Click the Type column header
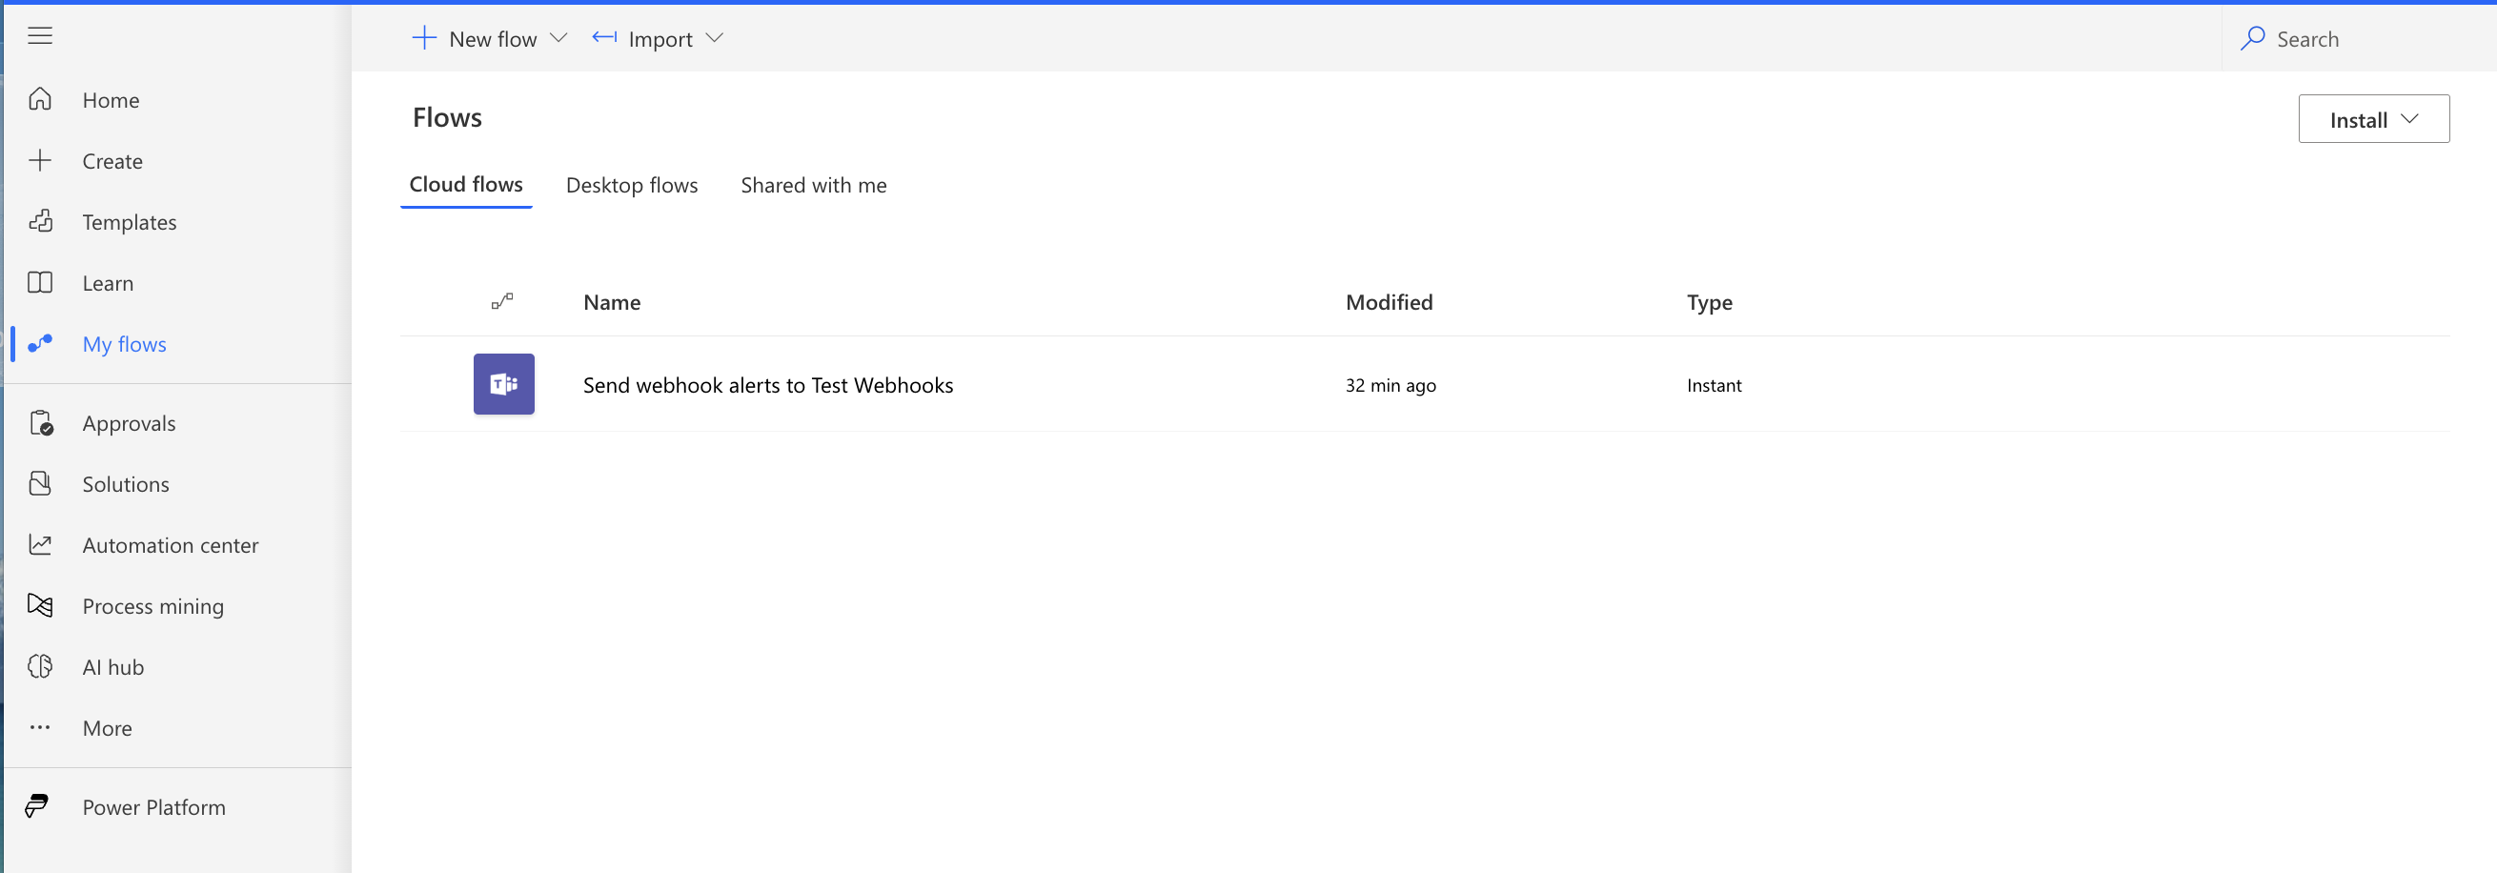 click(1709, 302)
